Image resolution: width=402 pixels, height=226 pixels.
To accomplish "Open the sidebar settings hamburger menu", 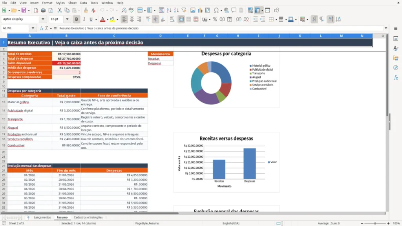I will pos(396,28).
